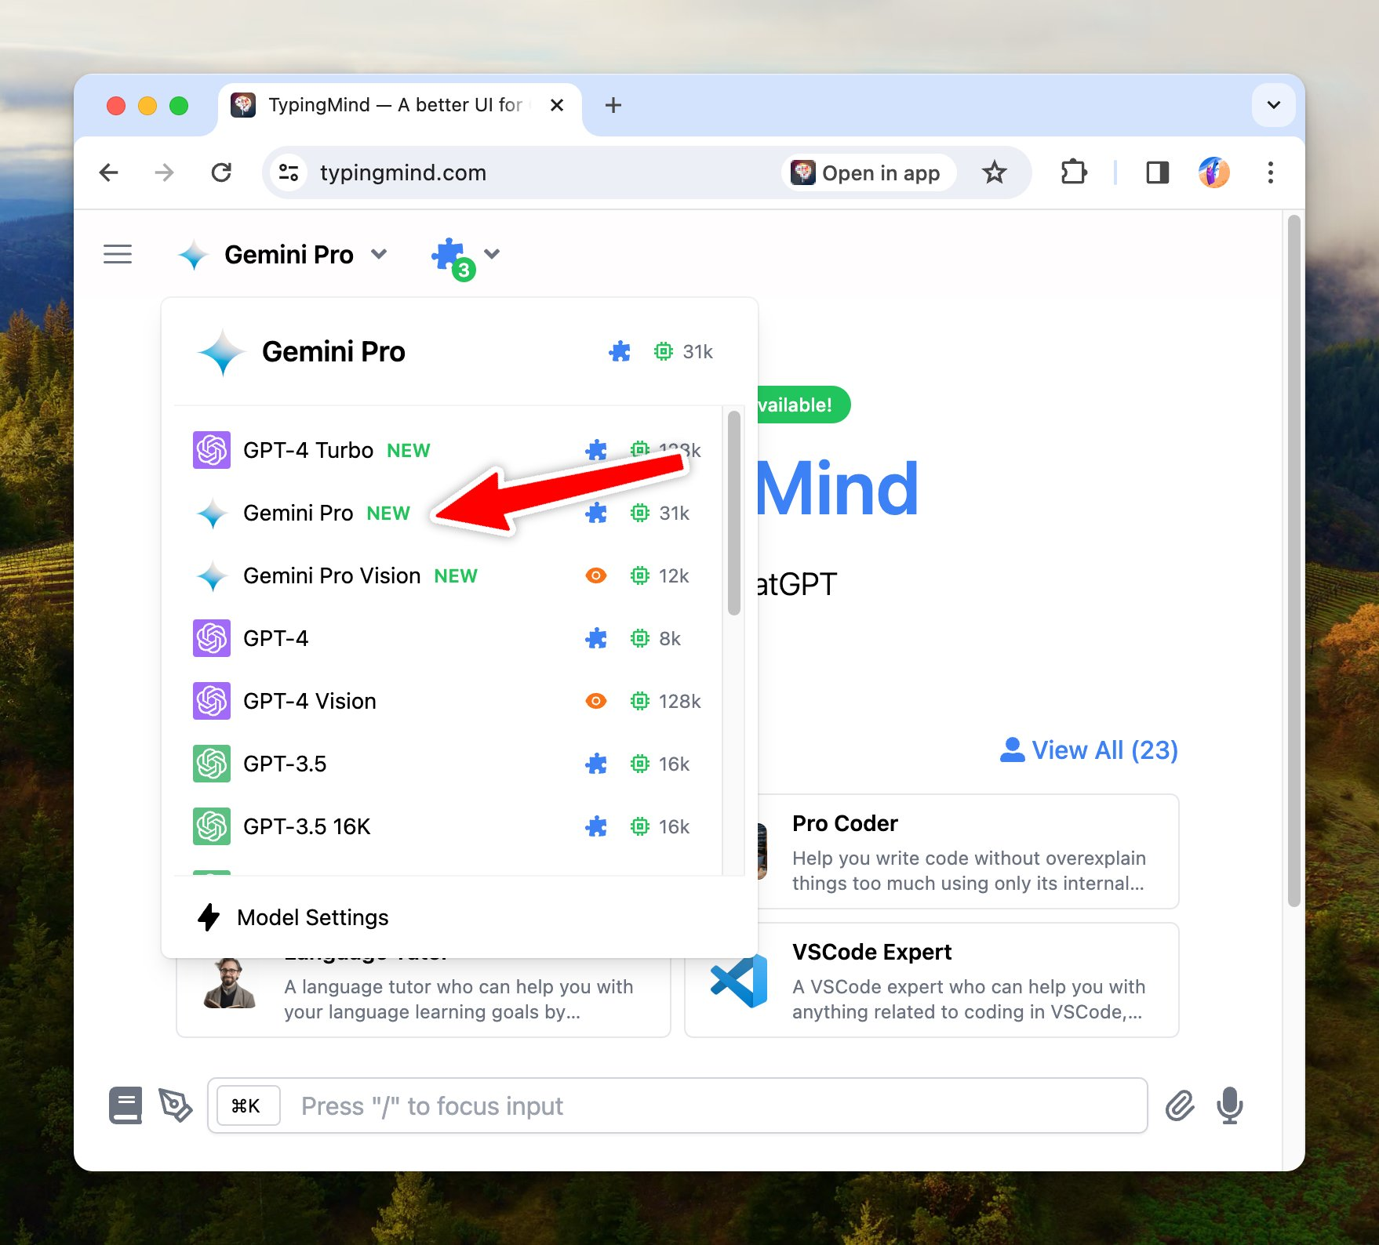The width and height of the screenshot is (1379, 1245).
Task: Expand the plugins dropdown chevron
Action: click(x=492, y=253)
